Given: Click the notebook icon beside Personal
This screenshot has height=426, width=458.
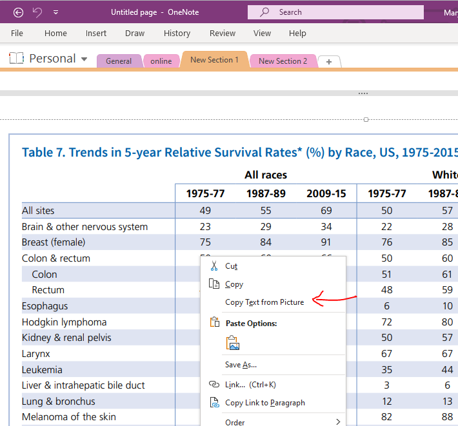Looking at the screenshot, I should tap(16, 59).
